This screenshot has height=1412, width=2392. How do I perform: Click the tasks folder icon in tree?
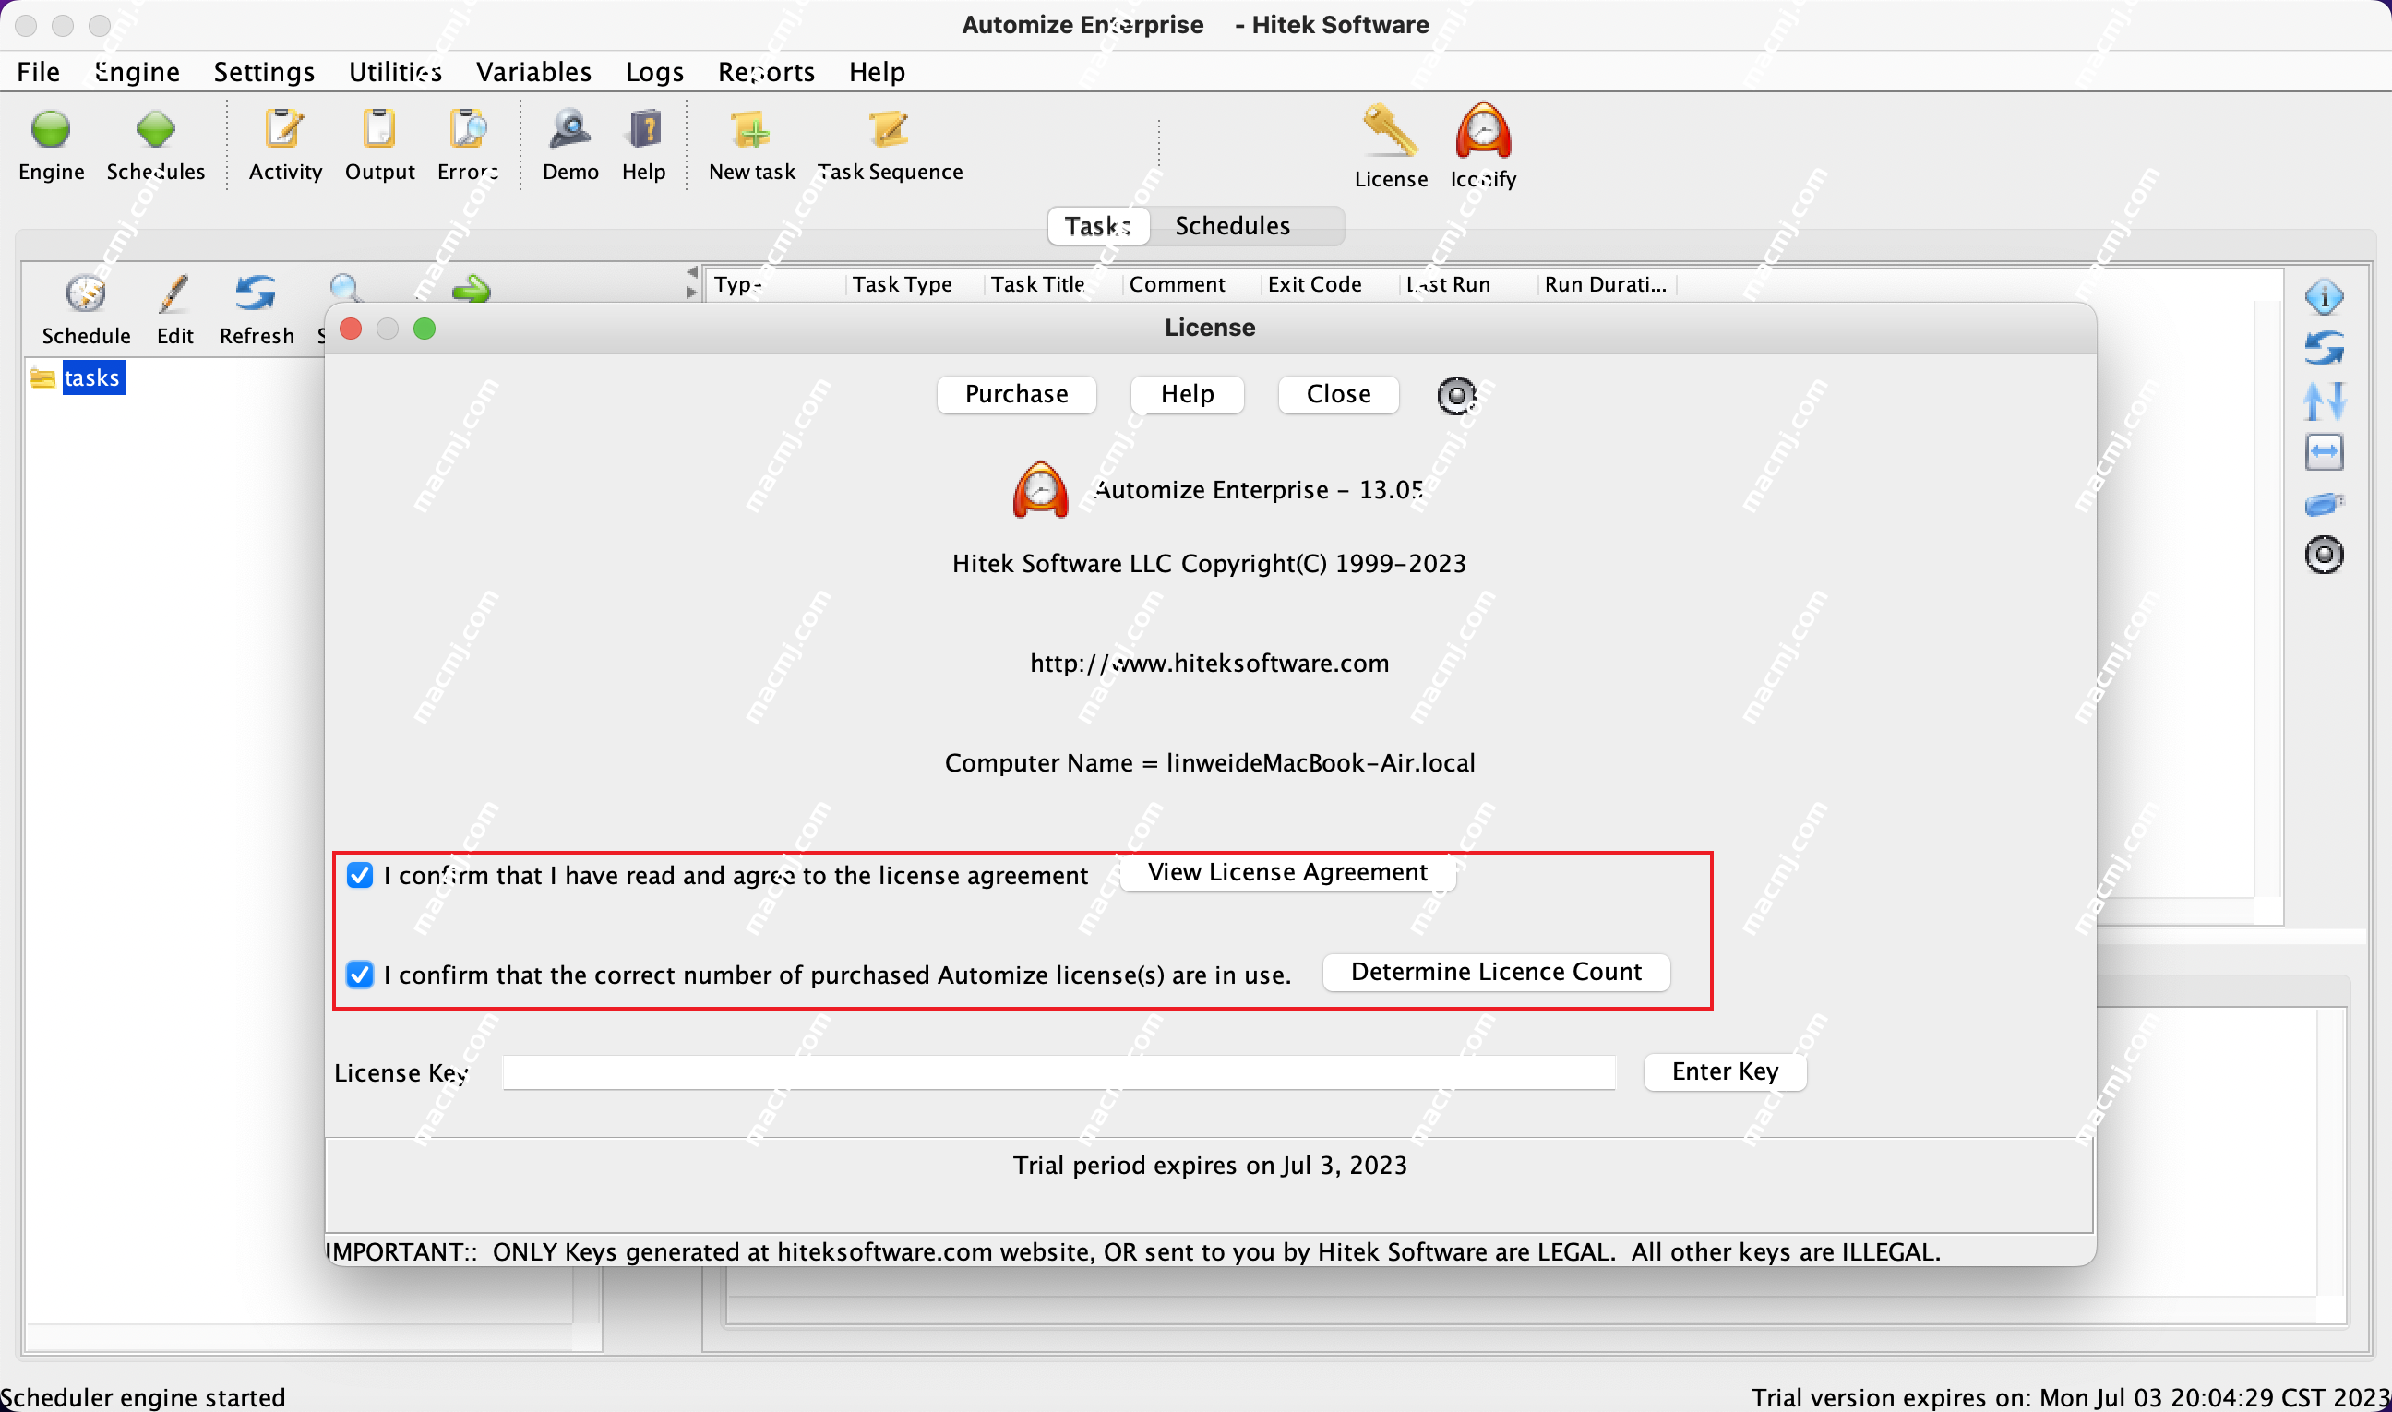coord(42,377)
